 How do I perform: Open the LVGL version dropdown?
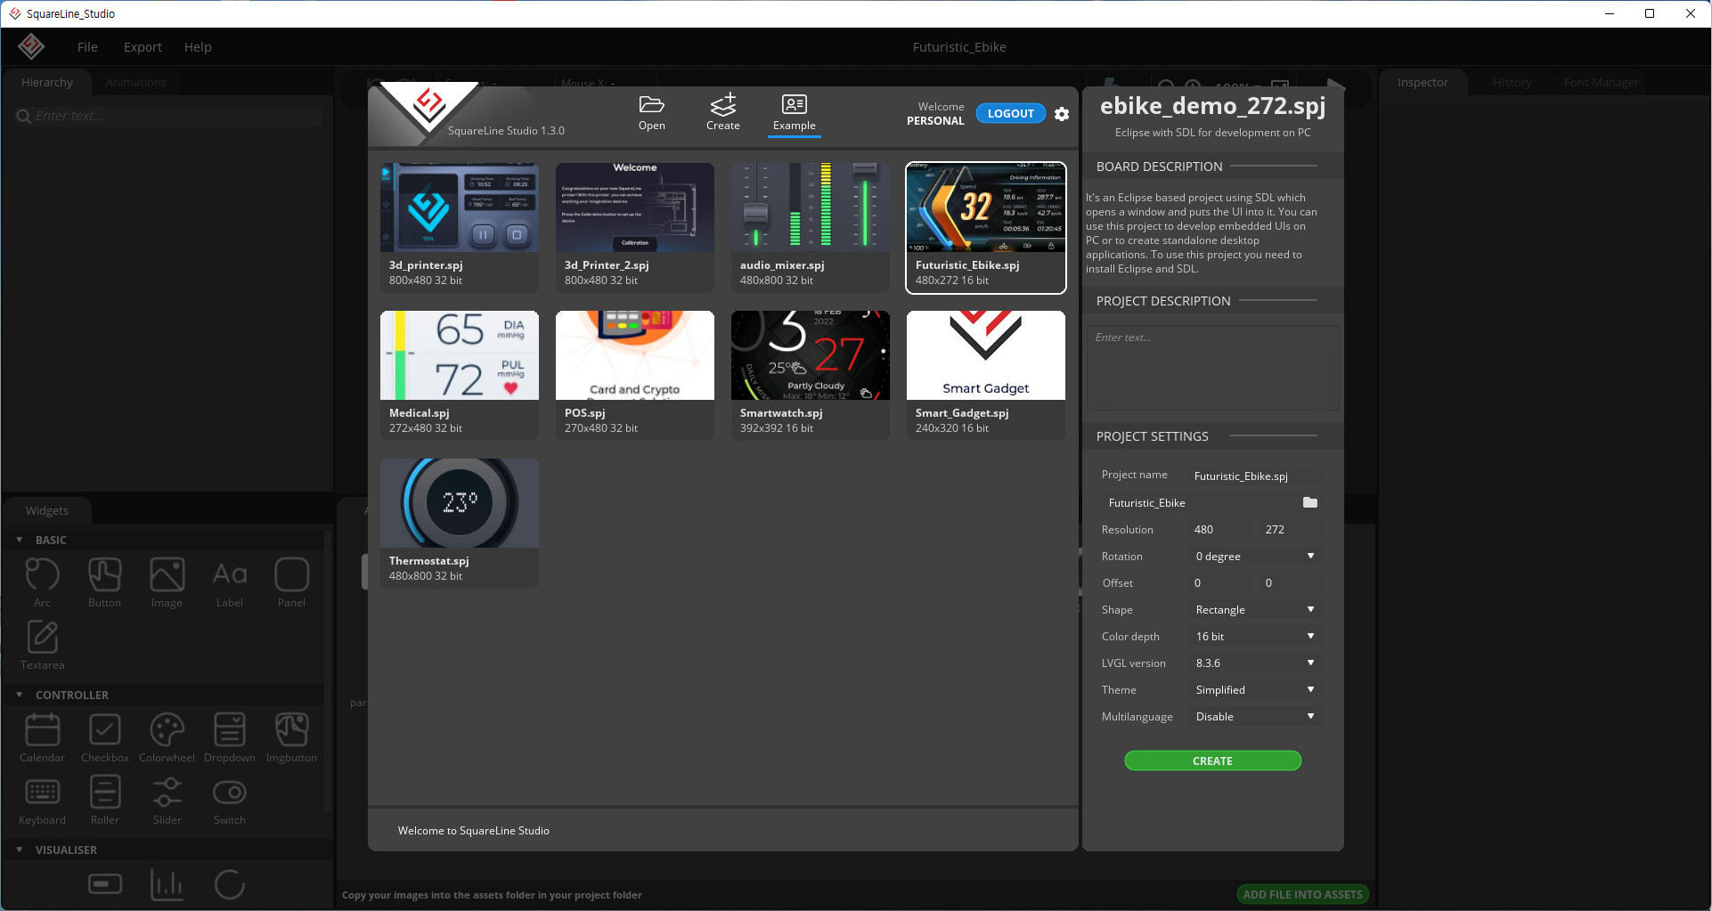[x=1255, y=663]
